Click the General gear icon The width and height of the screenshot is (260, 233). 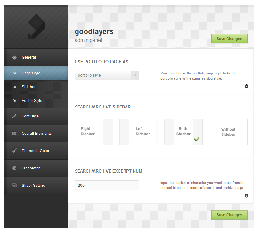pyautogui.click(x=14, y=57)
